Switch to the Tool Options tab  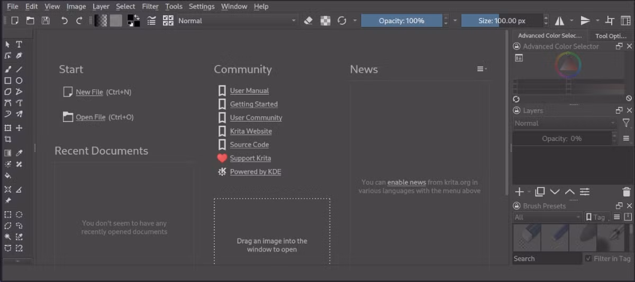611,36
